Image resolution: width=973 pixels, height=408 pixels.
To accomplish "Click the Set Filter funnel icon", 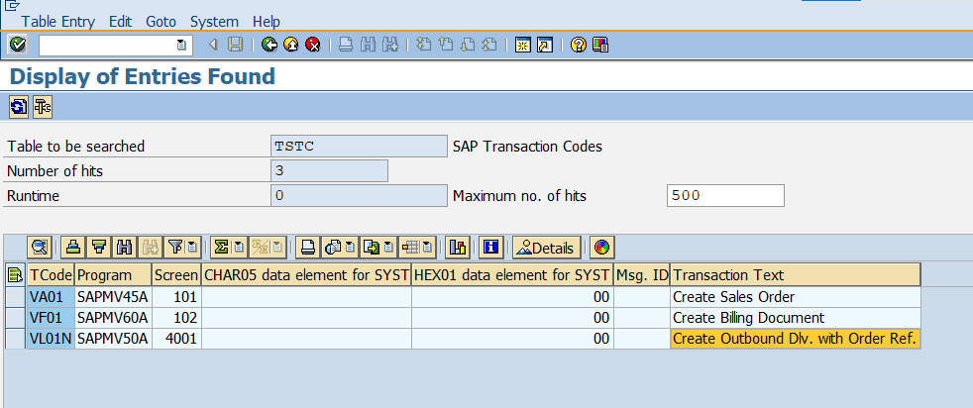I will 175,248.
